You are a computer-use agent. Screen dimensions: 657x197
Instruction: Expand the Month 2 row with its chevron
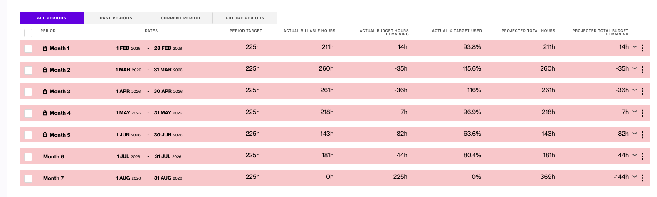pos(635,68)
